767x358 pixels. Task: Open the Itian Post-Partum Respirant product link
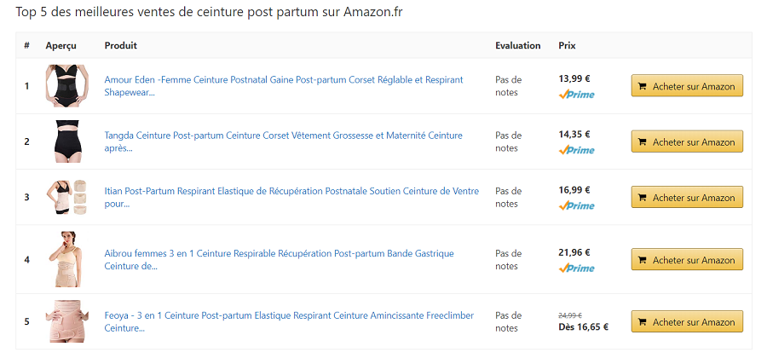pos(291,198)
